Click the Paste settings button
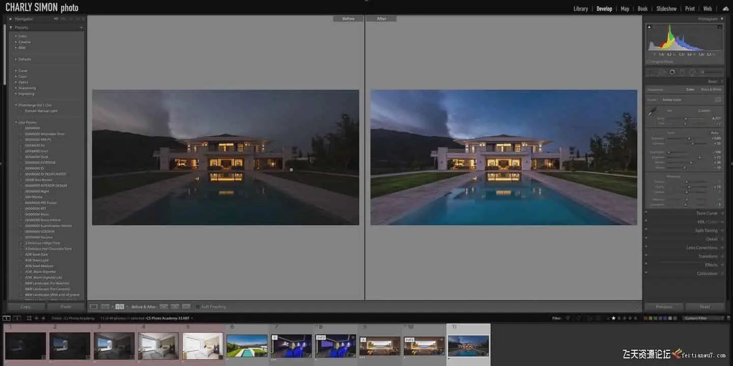This screenshot has height=366, width=733. [x=66, y=307]
